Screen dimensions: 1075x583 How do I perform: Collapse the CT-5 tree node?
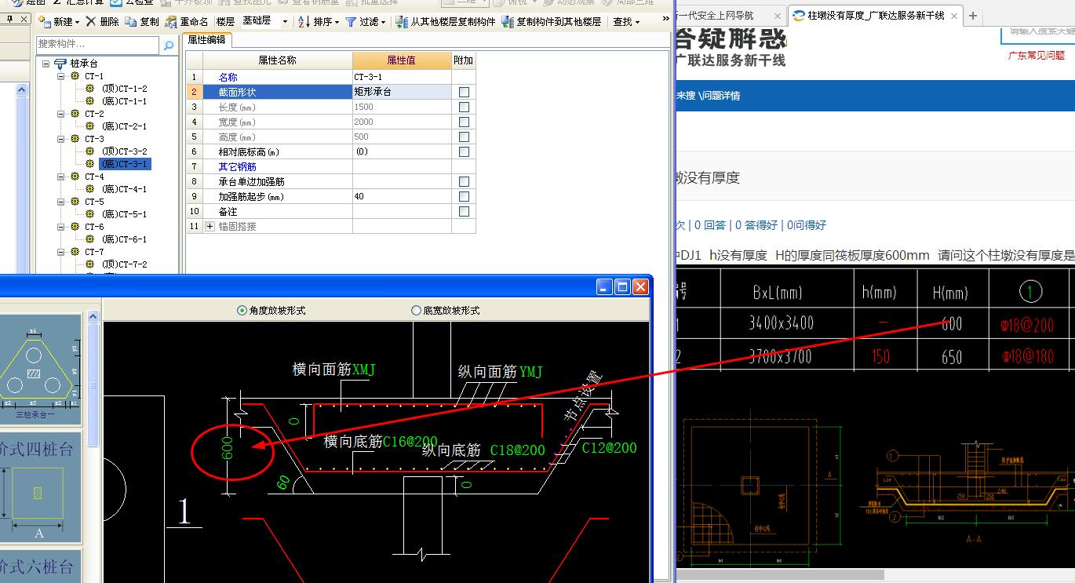click(x=61, y=202)
